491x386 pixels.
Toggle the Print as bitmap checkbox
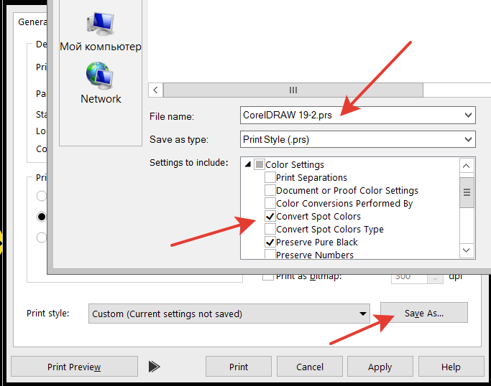(267, 277)
